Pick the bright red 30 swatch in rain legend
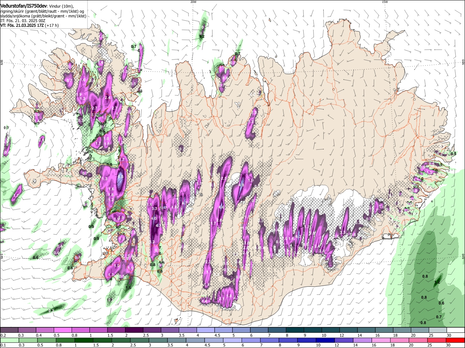Viewport: 465px width, 348px height. pyautogui.click(x=456, y=340)
